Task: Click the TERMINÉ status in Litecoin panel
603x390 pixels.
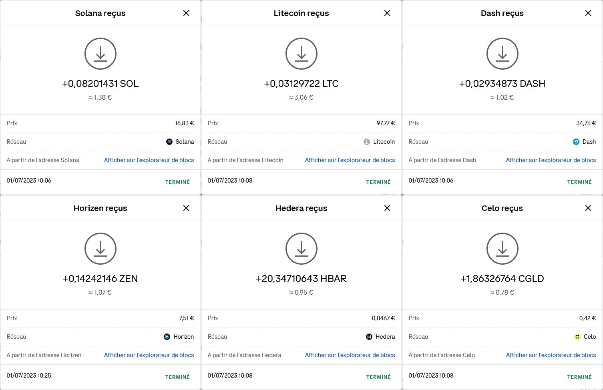Action: 379,182
